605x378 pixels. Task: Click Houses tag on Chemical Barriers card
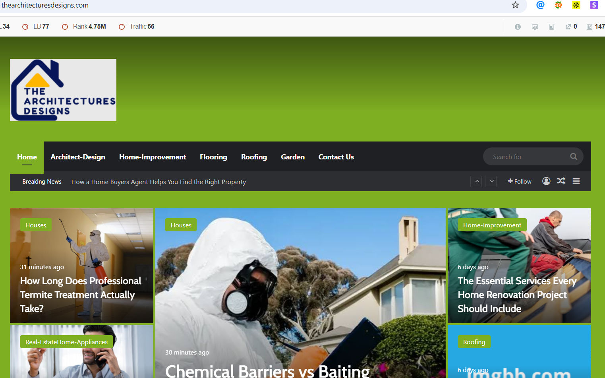(181, 225)
